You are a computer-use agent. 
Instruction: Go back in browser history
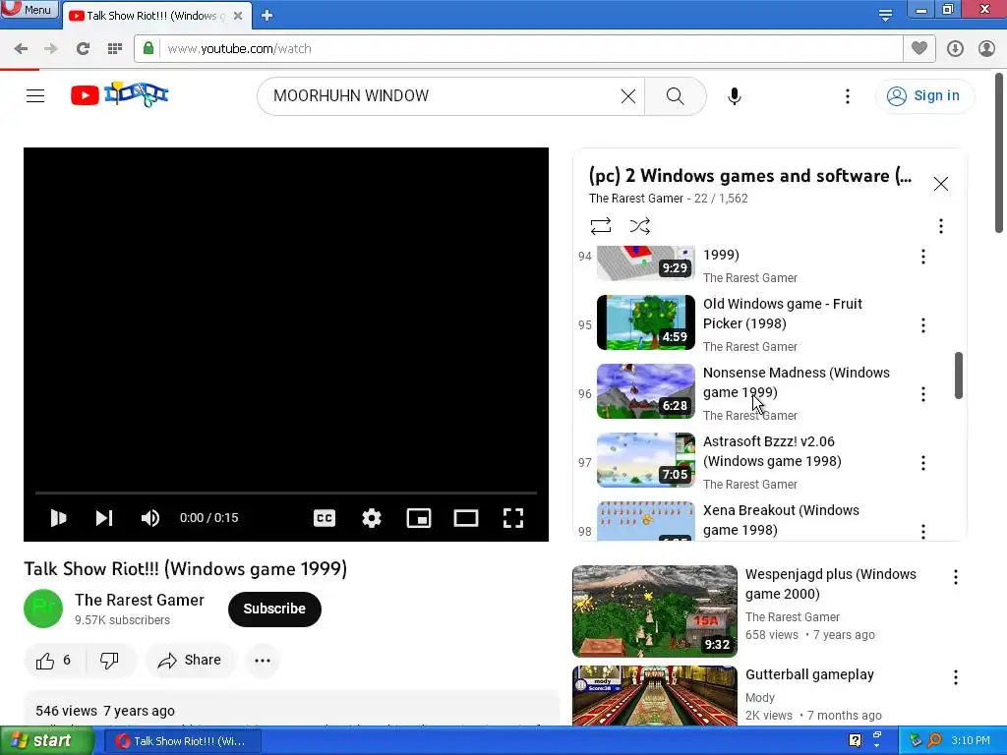coord(21,49)
